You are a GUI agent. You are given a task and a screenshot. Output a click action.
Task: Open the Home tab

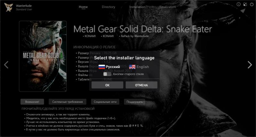(x=83, y=7)
